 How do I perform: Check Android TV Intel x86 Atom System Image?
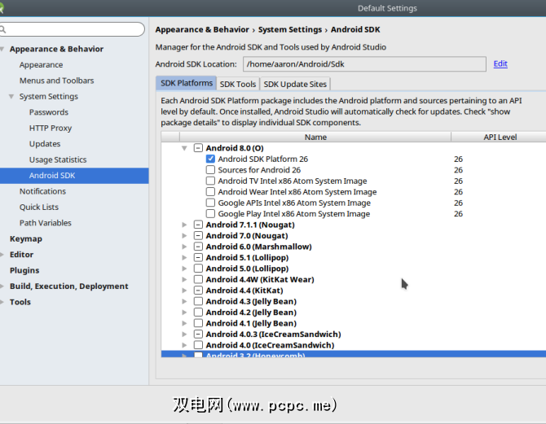(x=210, y=181)
